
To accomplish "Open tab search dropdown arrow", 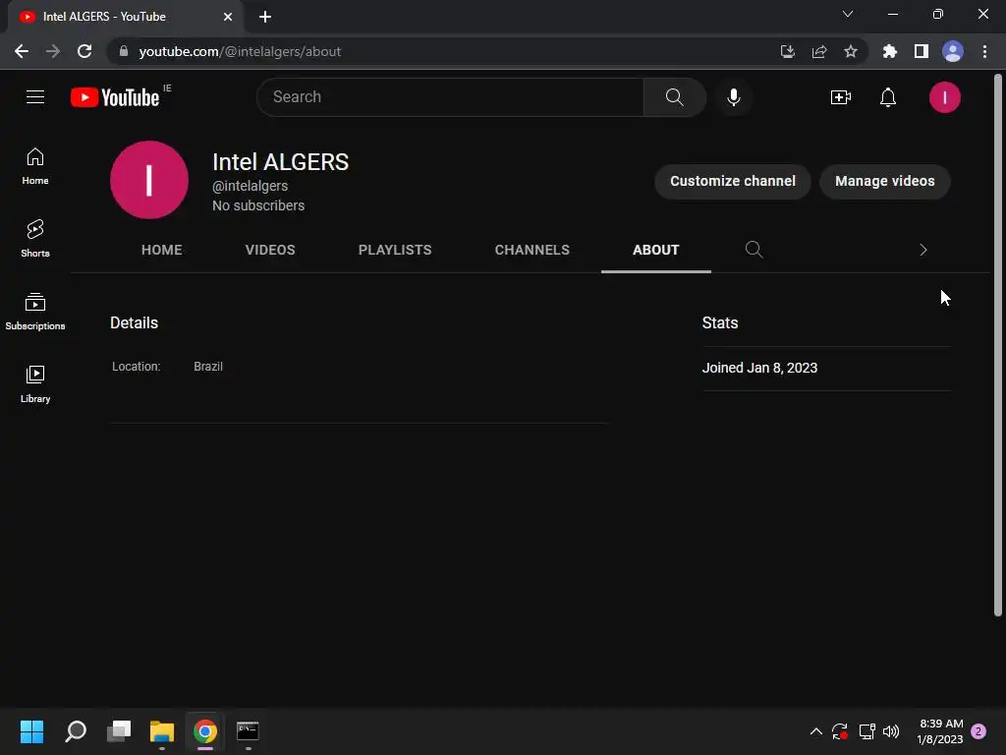I will click(x=848, y=14).
